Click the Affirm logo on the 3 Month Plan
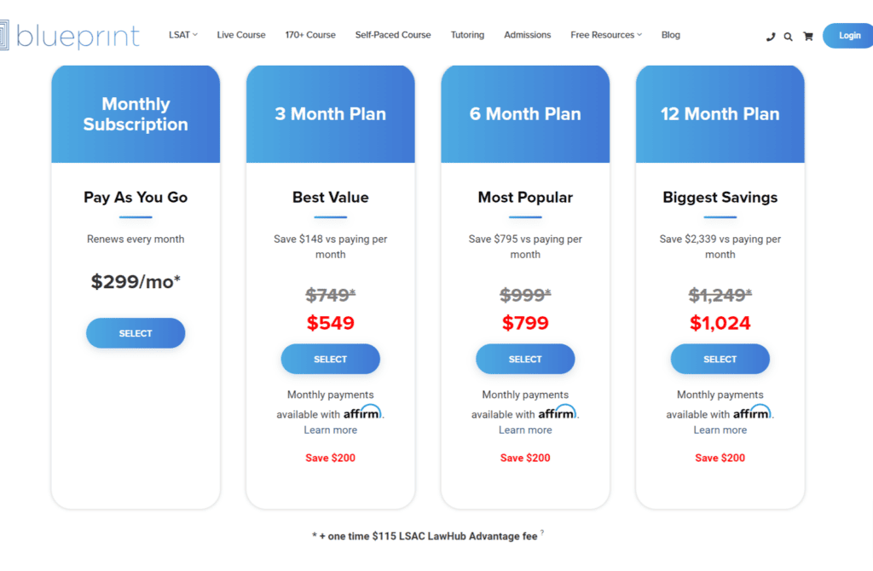The width and height of the screenshot is (873, 571). (362, 412)
